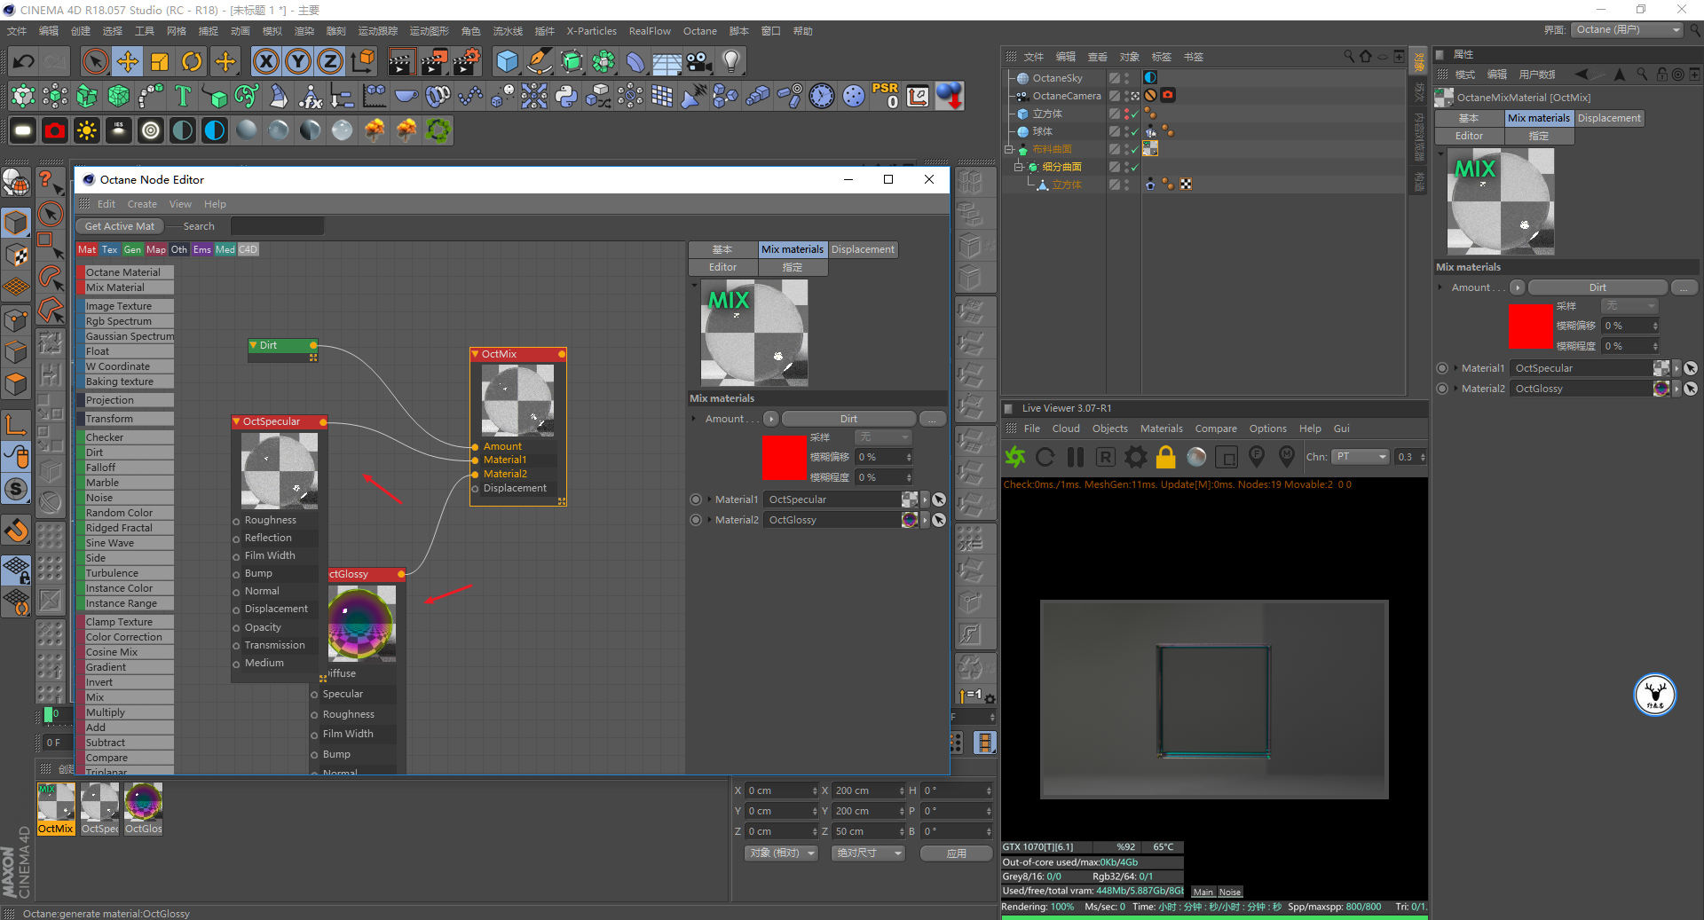The height and width of the screenshot is (920, 1704).
Task: Click the PSR 0 reset icon
Action: 885,96
